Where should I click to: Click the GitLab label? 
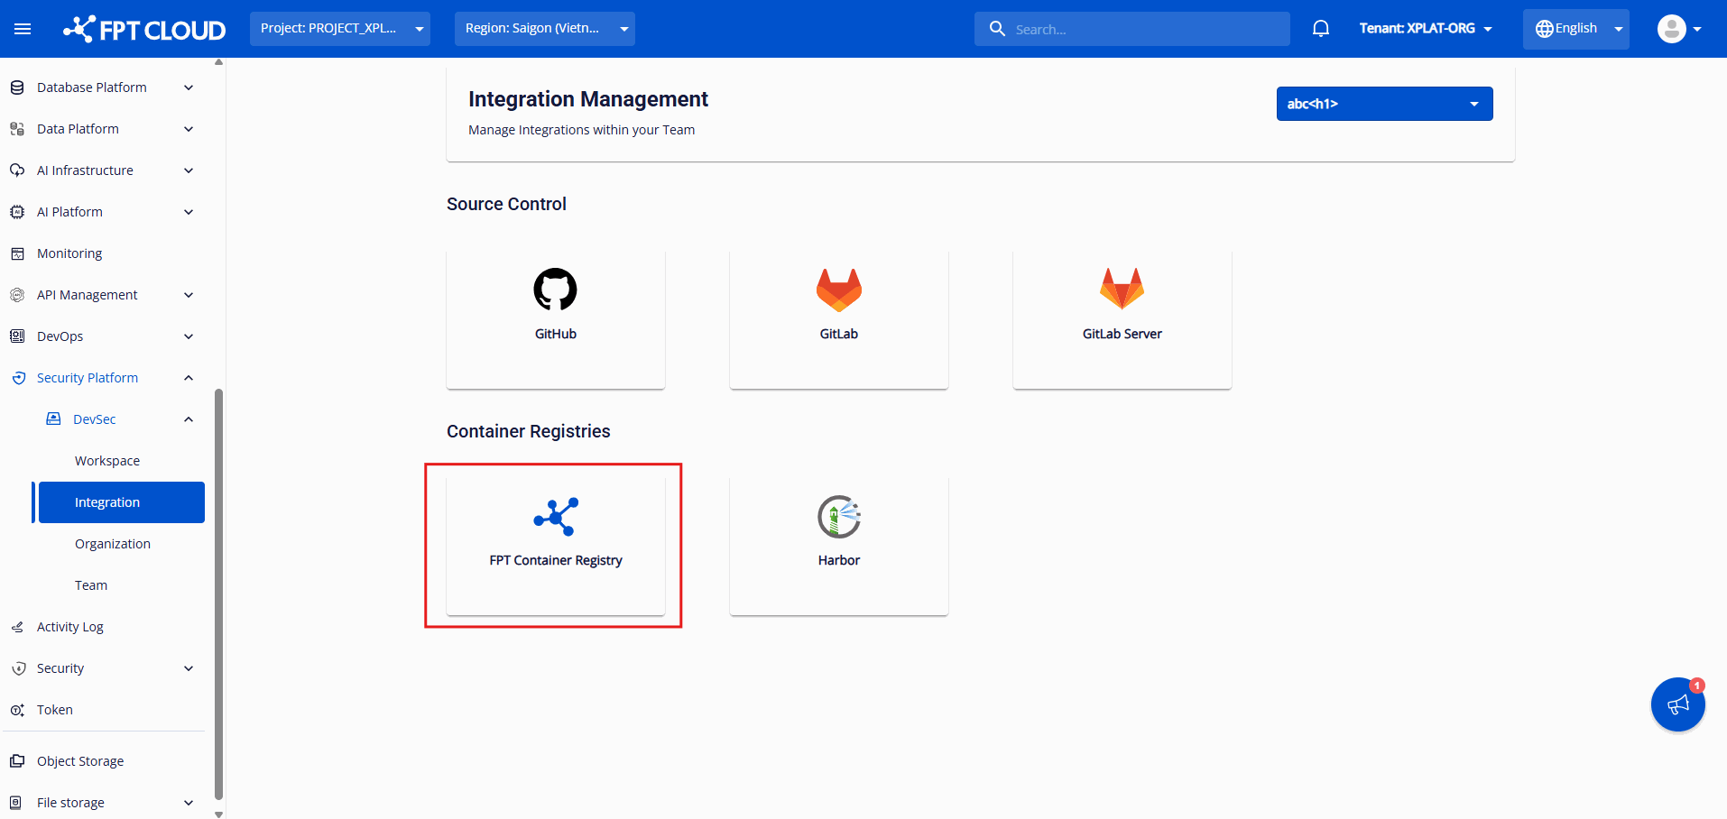tap(839, 334)
